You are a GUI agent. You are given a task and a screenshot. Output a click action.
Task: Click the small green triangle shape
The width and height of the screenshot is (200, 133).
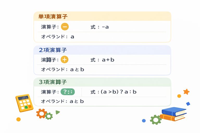point(58,112)
